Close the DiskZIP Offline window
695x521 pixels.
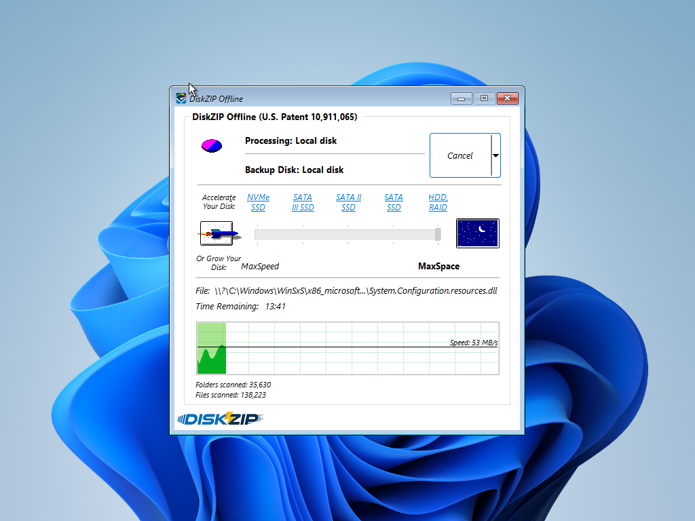pyautogui.click(x=508, y=98)
